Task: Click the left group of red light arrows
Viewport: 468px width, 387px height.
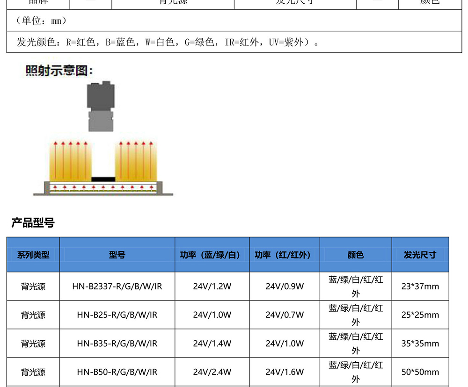Action: coord(70,160)
